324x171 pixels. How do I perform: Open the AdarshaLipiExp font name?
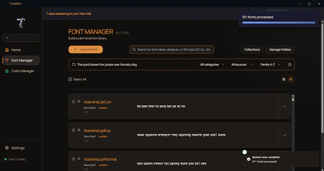click(97, 131)
